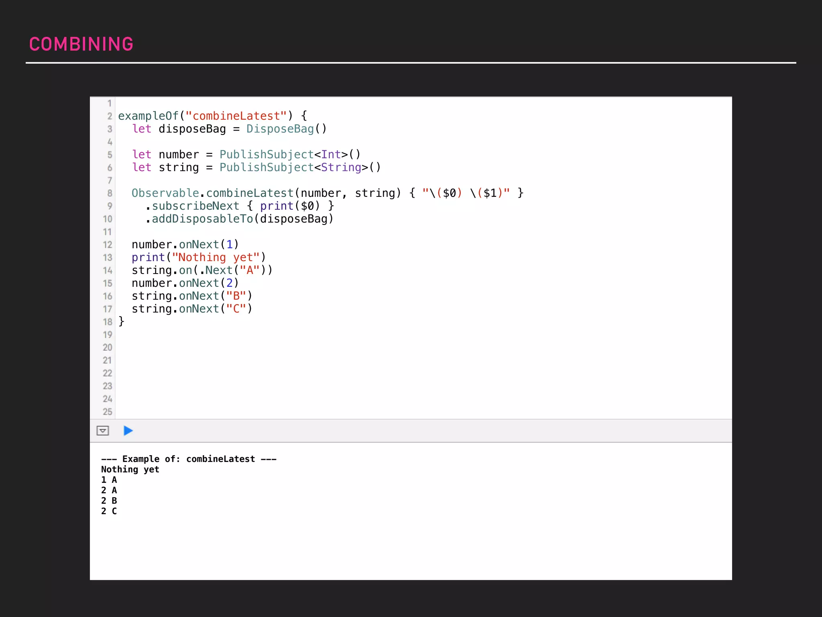Click line number 25 in gutter
The width and height of the screenshot is (822, 617).
107,412
